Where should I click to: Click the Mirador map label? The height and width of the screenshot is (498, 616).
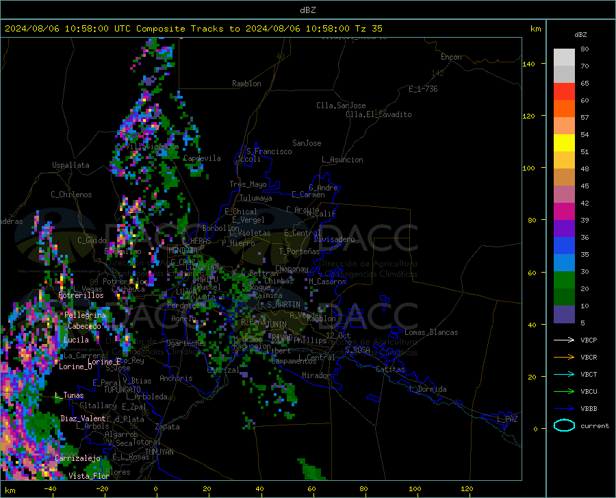pos(316,375)
